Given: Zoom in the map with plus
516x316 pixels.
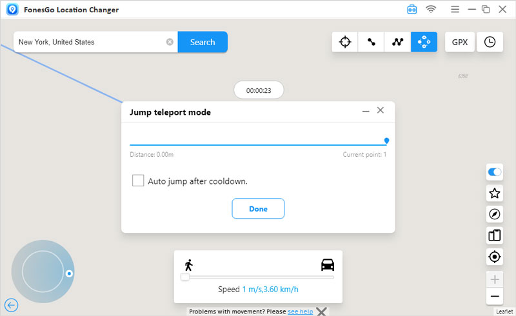Looking at the screenshot, I should coord(495,280).
